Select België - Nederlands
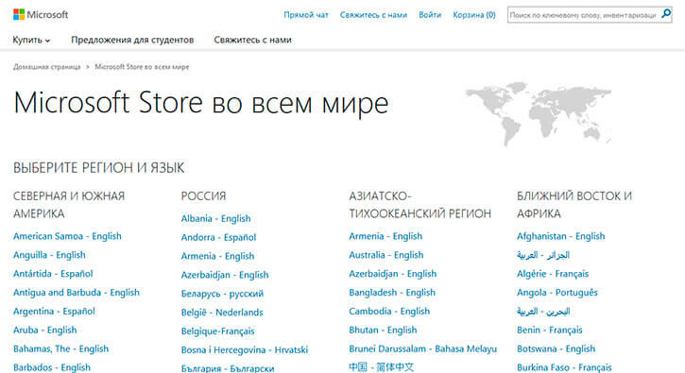This screenshot has height=373, width=685. (x=222, y=313)
